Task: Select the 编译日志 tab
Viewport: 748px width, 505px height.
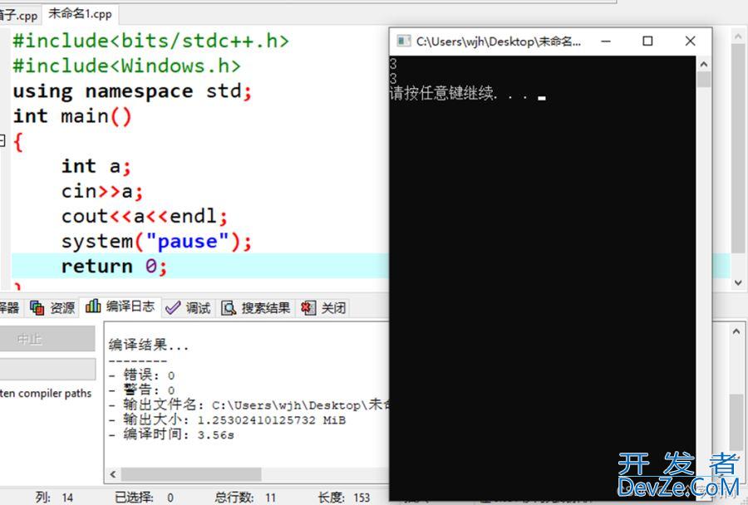Action: (x=121, y=306)
